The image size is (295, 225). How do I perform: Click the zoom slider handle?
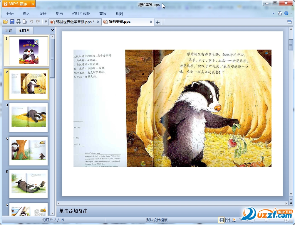point(266,220)
